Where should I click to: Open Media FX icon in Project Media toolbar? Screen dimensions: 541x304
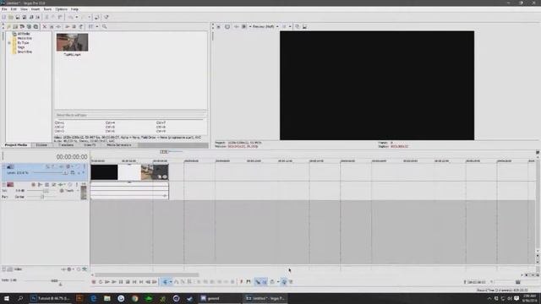point(58,26)
